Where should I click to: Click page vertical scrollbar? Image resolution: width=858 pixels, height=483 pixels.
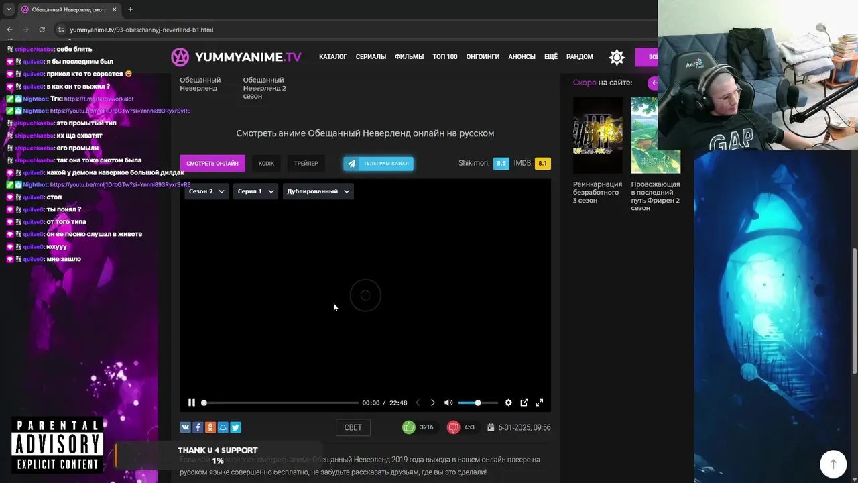tap(855, 311)
